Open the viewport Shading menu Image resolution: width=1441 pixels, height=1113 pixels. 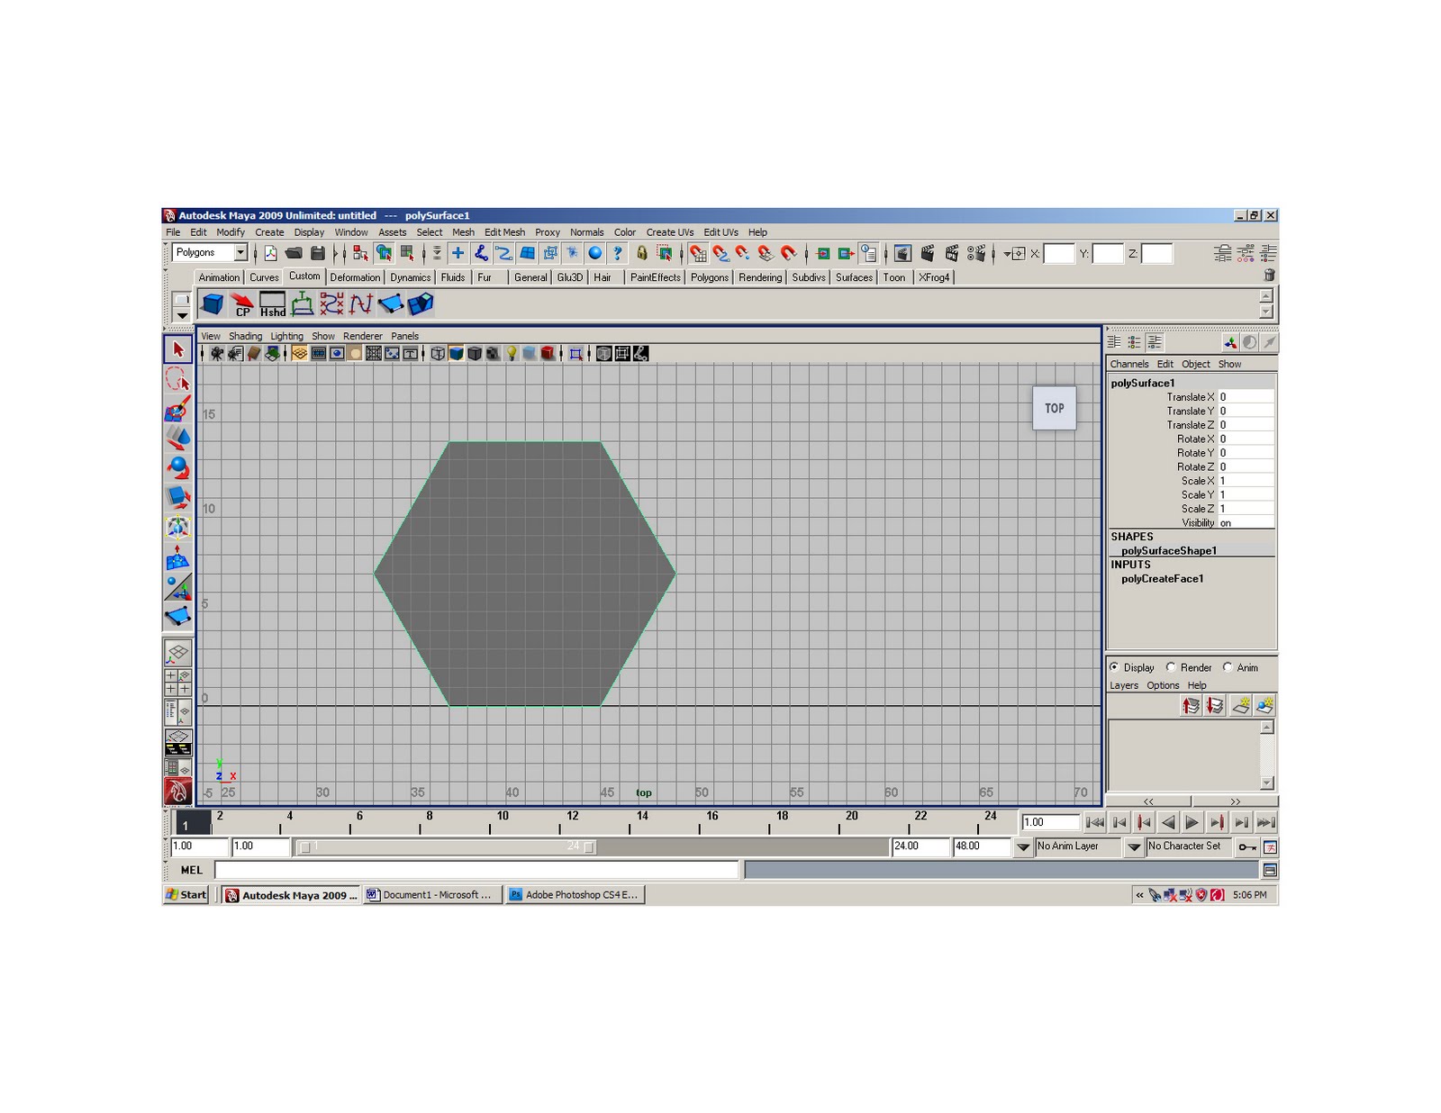coord(245,337)
